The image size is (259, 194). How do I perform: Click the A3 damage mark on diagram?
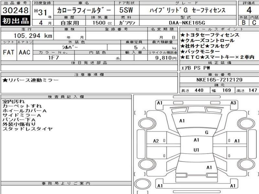[x=233, y=103]
